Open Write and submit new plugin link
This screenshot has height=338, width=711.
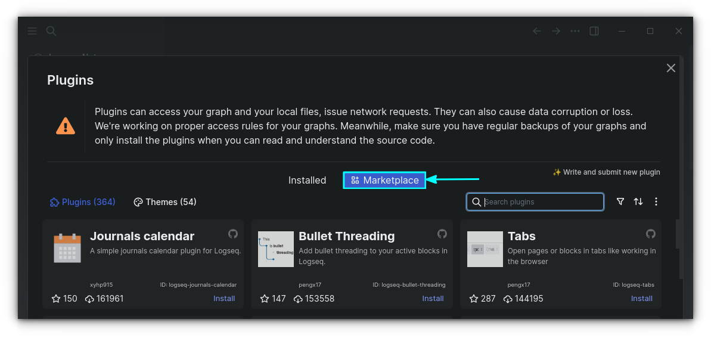tap(607, 172)
